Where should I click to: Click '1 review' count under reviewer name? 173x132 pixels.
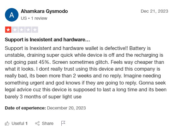coord(39,18)
